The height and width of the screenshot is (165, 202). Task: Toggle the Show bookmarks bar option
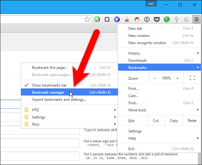[x=49, y=85]
